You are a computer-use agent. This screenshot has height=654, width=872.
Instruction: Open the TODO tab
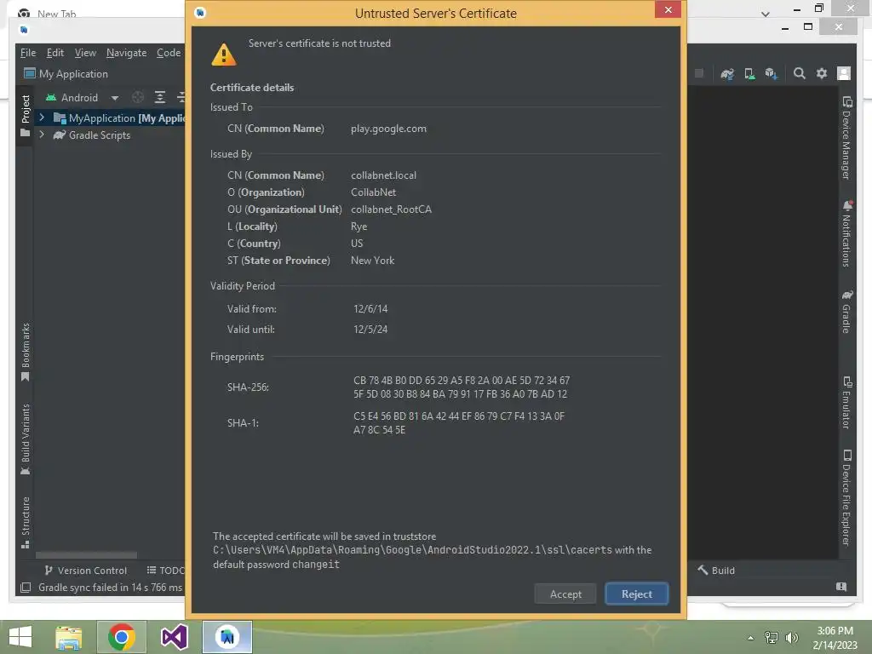pyautogui.click(x=165, y=571)
